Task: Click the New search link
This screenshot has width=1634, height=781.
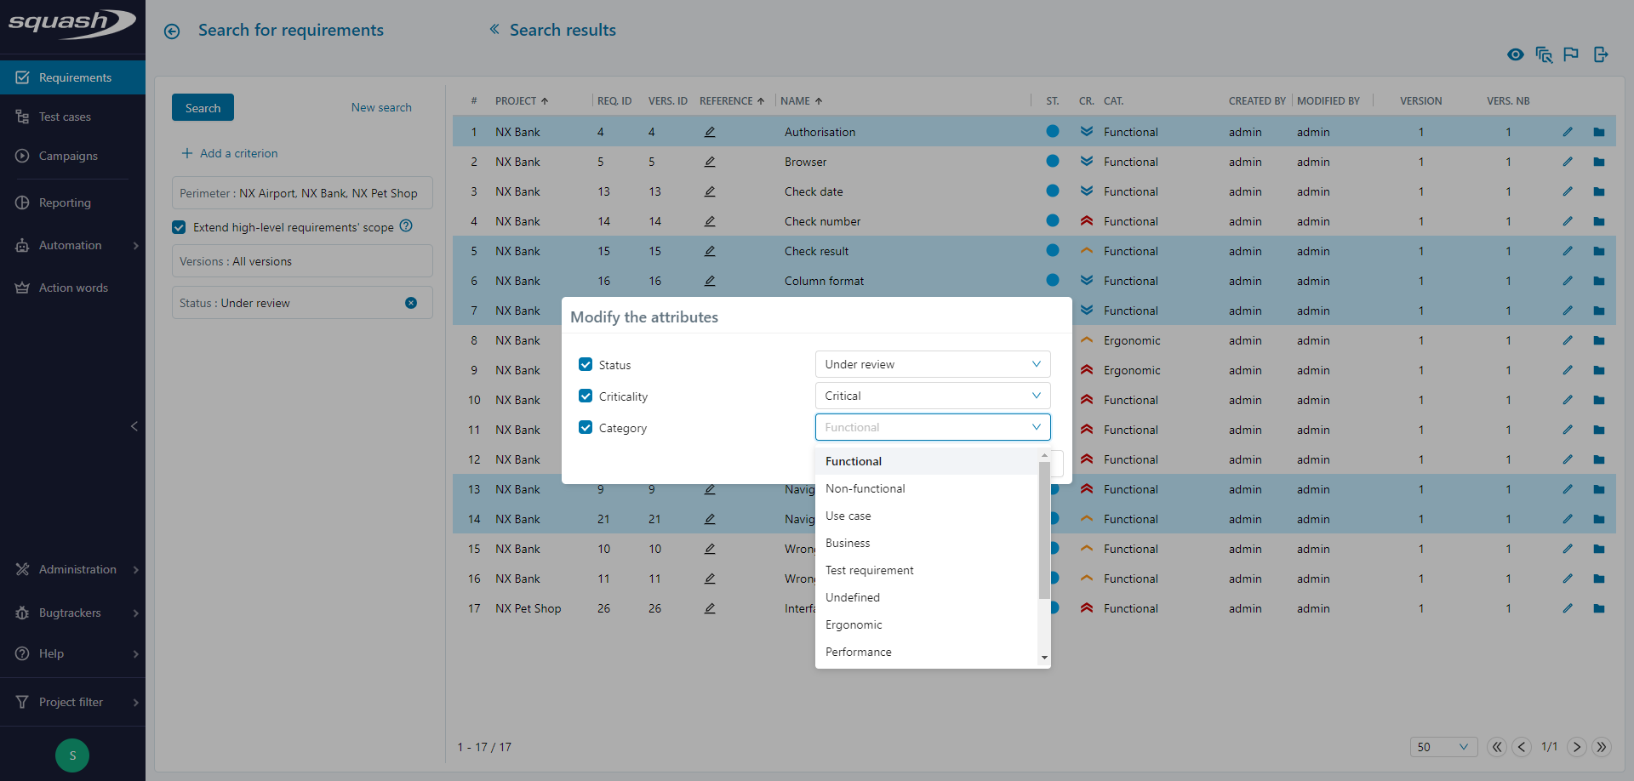Action: tap(381, 108)
